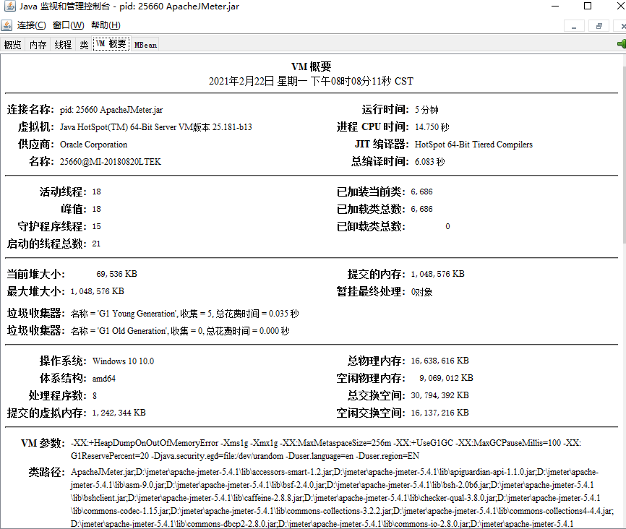Click pending finalization value 0对象
Viewport: 626px width, 529px height.
point(421,292)
